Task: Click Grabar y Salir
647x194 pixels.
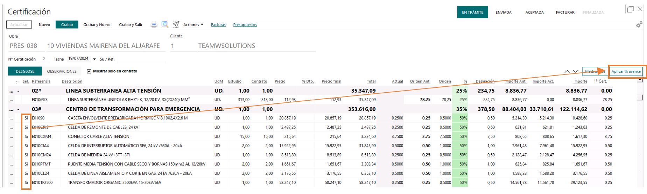Action: click(131, 25)
